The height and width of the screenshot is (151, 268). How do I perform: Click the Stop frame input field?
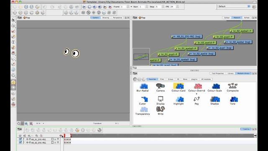[158, 7]
